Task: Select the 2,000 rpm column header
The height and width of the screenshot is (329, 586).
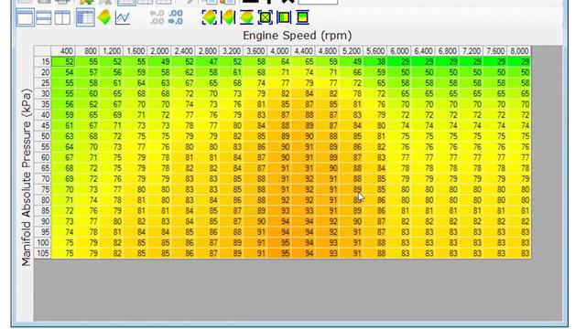Action: [159, 51]
